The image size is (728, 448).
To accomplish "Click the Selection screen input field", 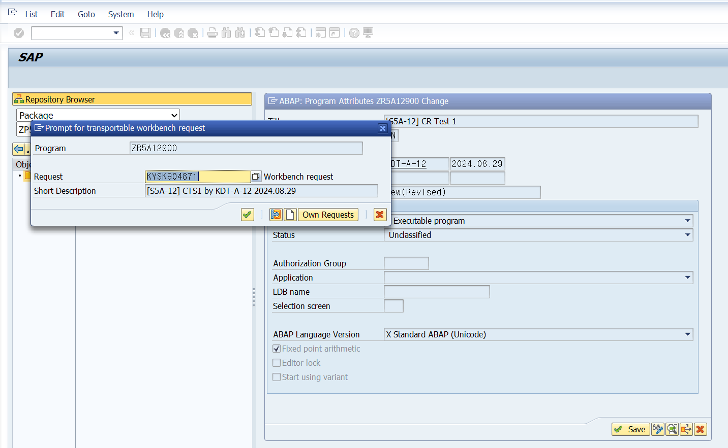I will tap(393, 306).
